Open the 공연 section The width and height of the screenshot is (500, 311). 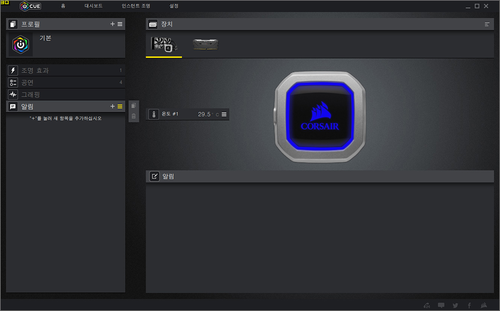click(x=66, y=83)
